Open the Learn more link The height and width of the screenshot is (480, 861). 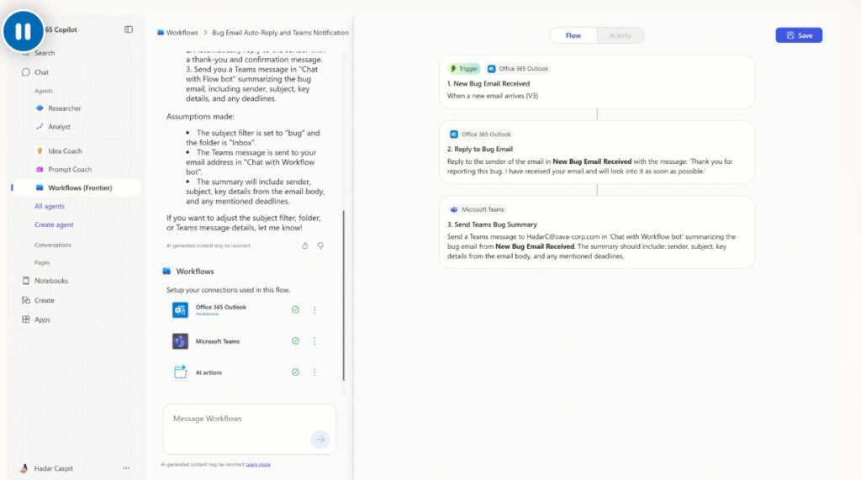258,464
